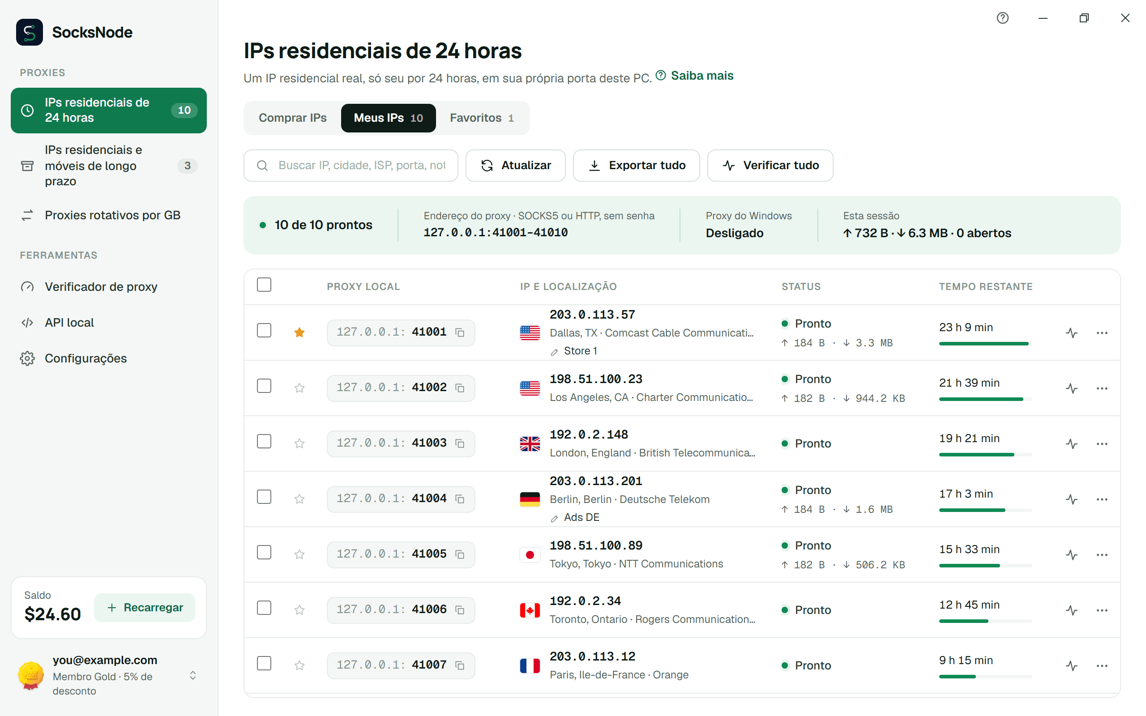Image resolution: width=1146 pixels, height=716 pixels.
Task: Switch to the Favoritos tab
Action: click(482, 118)
